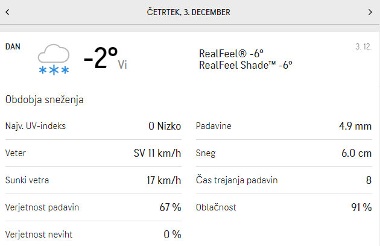Click the RealFeel® -6° text
This screenshot has height=246, width=380.
pyautogui.click(x=231, y=54)
